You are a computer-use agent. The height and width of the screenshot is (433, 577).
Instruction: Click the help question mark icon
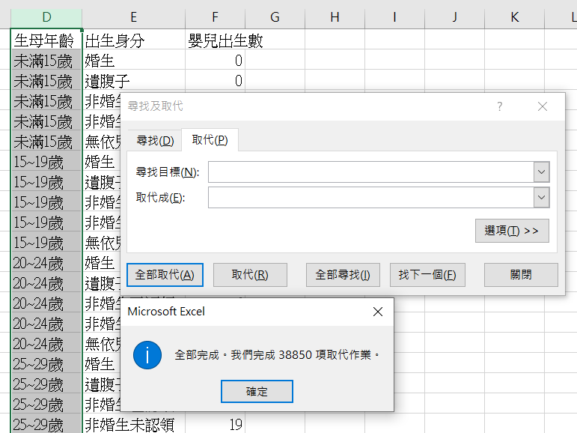click(500, 106)
